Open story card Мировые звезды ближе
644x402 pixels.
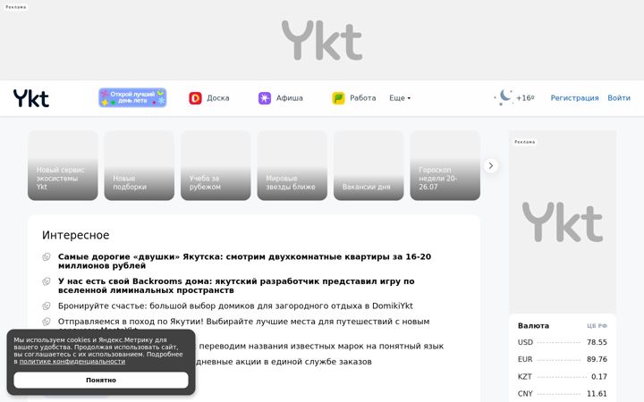292,165
